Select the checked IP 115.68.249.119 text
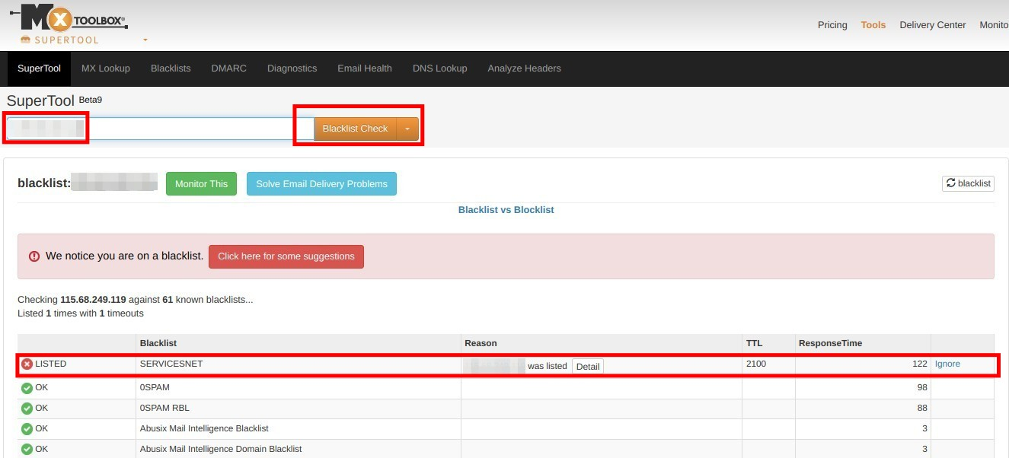Screen dimensions: 1009x458 pyautogui.click(x=93, y=300)
